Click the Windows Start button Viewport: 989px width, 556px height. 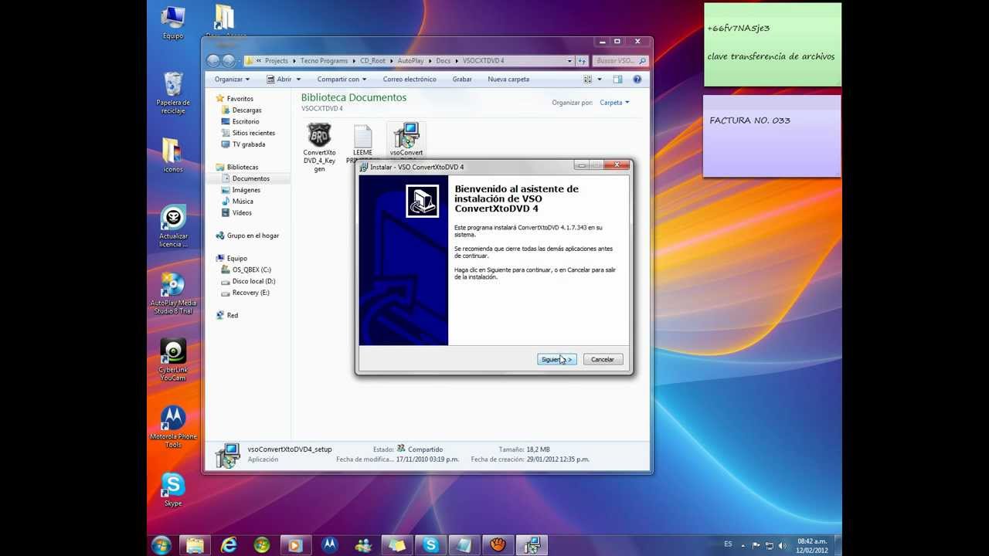tap(161, 544)
